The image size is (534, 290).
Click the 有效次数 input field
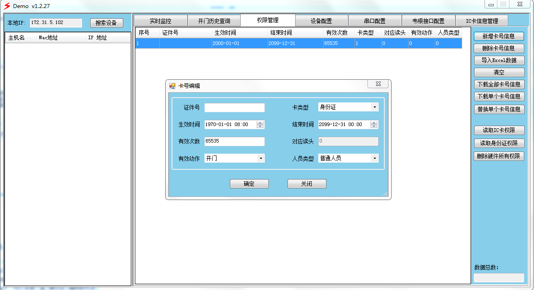pyautogui.click(x=234, y=142)
